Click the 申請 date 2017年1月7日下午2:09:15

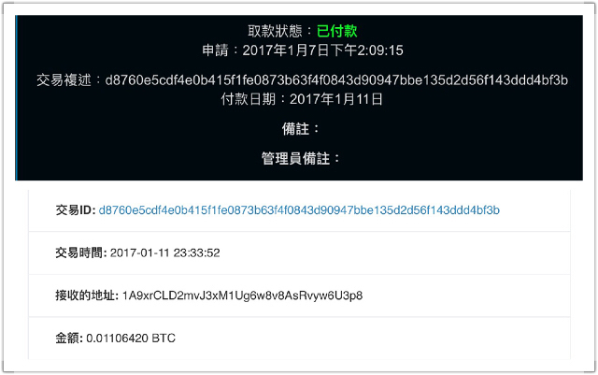[322, 50]
